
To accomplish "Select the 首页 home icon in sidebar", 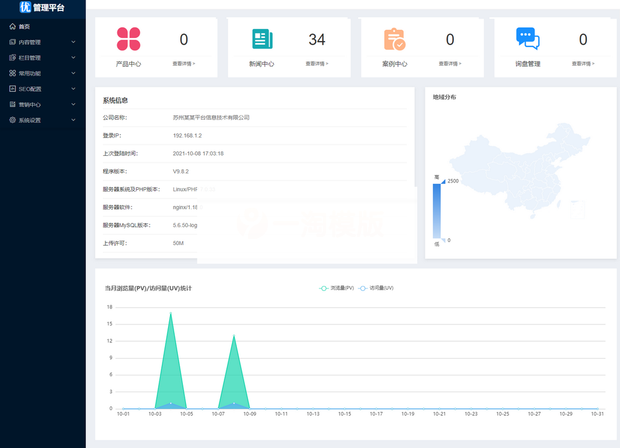I will coord(13,26).
